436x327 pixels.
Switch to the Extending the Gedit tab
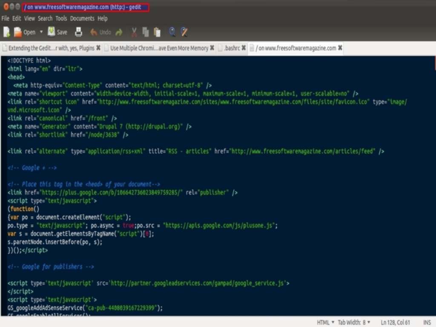point(51,48)
